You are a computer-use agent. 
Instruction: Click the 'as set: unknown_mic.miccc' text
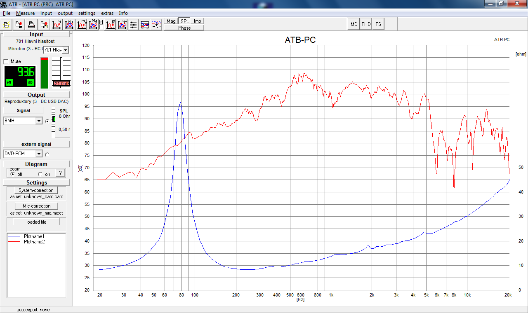tap(37, 213)
